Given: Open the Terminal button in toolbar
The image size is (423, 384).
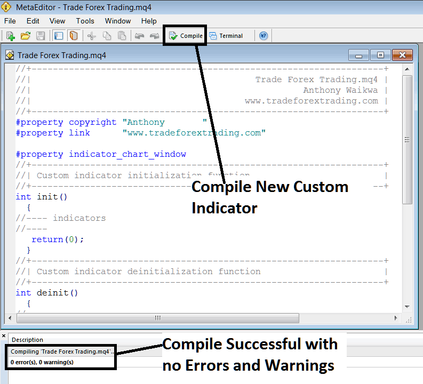Looking at the screenshot, I should tap(226, 36).
